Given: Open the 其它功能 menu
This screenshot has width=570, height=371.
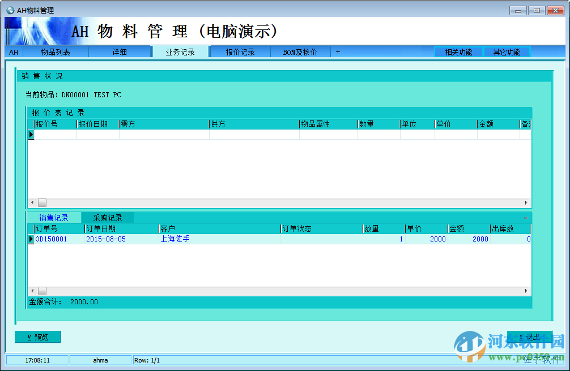Looking at the screenshot, I should 507,51.
